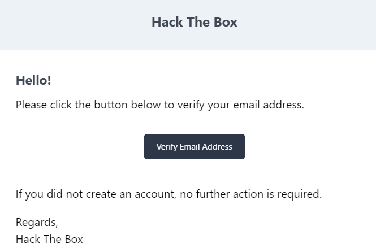The width and height of the screenshot is (376, 252).
Task: Click the Hack The Box signature text
Action: [x=49, y=240]
